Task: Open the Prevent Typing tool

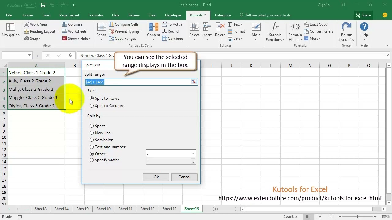Action: (x=125, y=31)
